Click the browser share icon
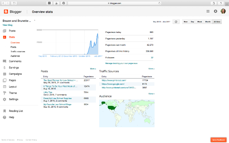The width and height of the screenshot is (229, 143). 214,3
